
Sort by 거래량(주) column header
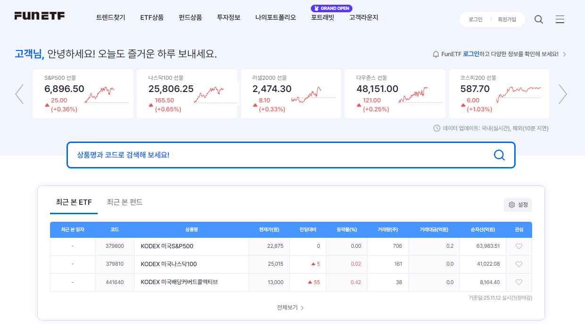[388, 230]
